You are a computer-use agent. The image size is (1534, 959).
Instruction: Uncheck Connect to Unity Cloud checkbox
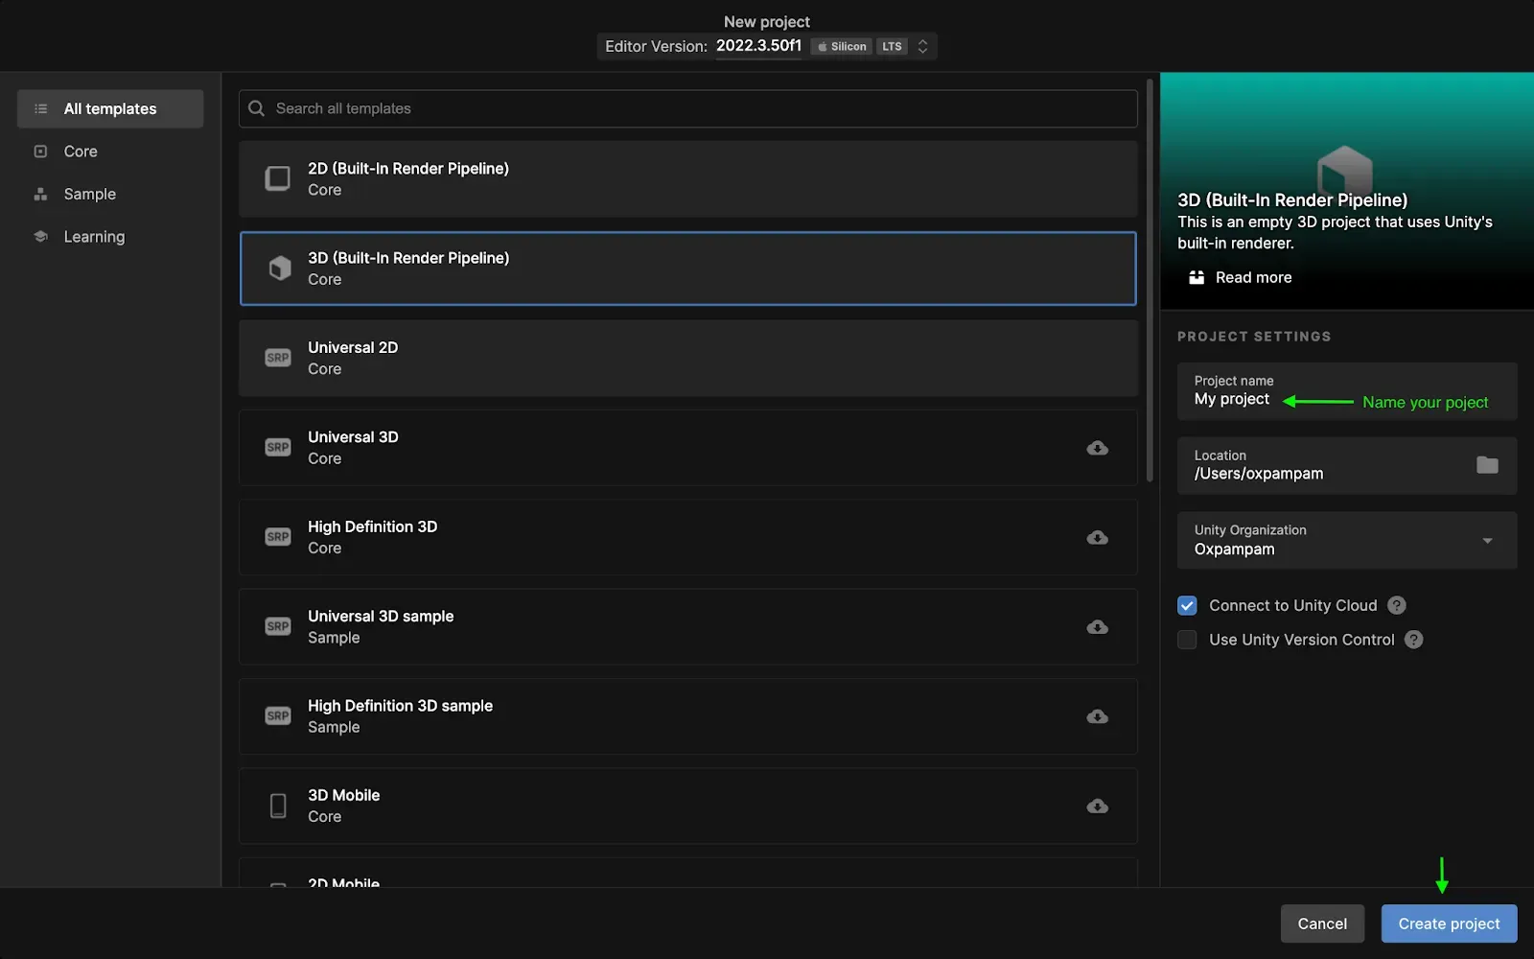tap(1187, 605)
